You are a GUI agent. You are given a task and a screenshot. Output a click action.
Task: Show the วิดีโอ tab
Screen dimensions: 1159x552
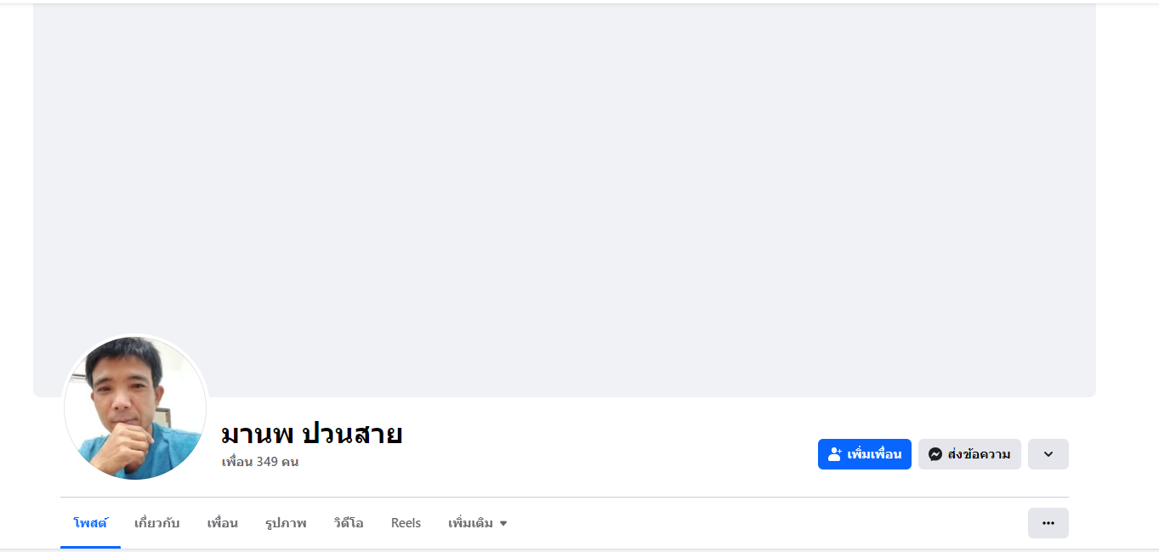349,523
